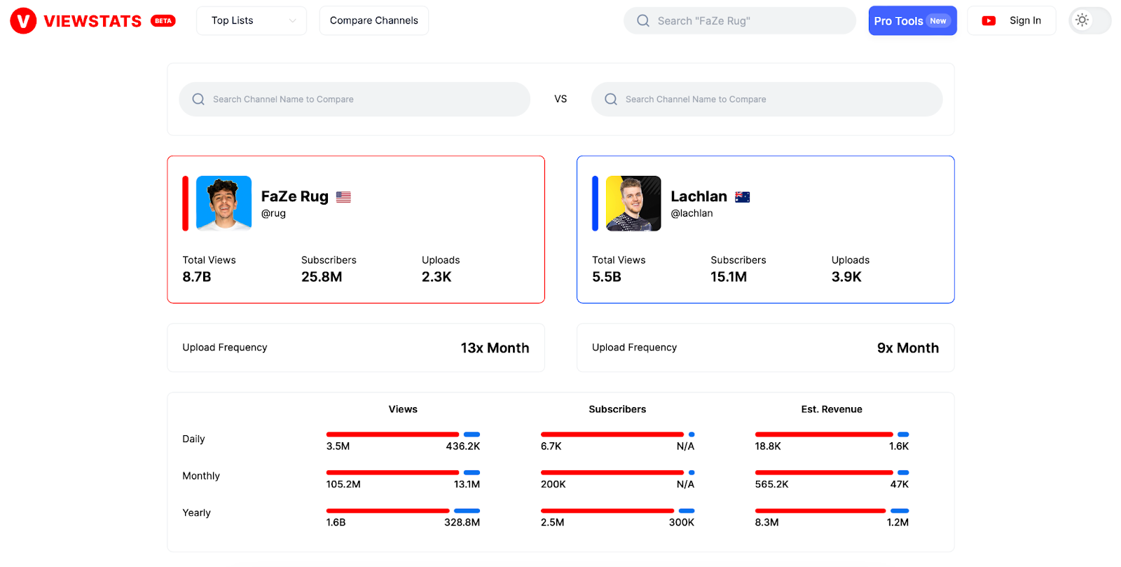
Task: Click the red Daily Views comparison bar
Action: [392, 435]
